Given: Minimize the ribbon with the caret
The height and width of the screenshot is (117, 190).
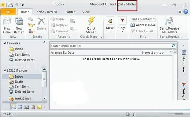Looking at the screenshot, I should [180, 12].
